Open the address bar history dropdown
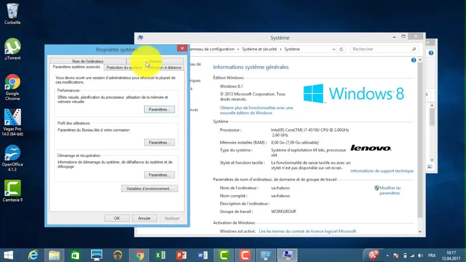Screen dimensions: 466x262 [x=334, y=49]
